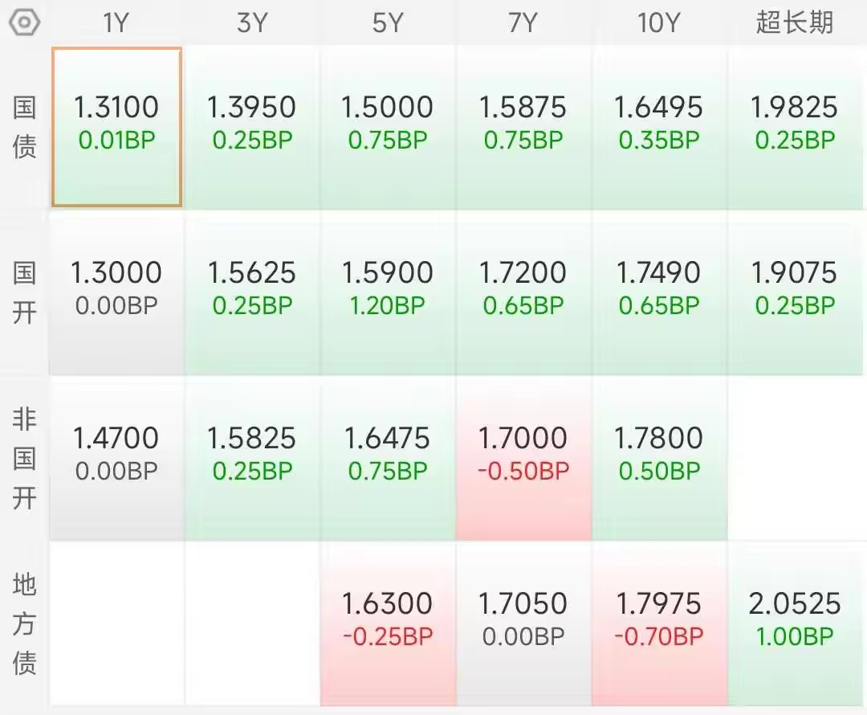Image resolution: width=867 pixels, height=715 pixels.
Task: Click the 地方债 row label
Action: (x=24, y=623)
